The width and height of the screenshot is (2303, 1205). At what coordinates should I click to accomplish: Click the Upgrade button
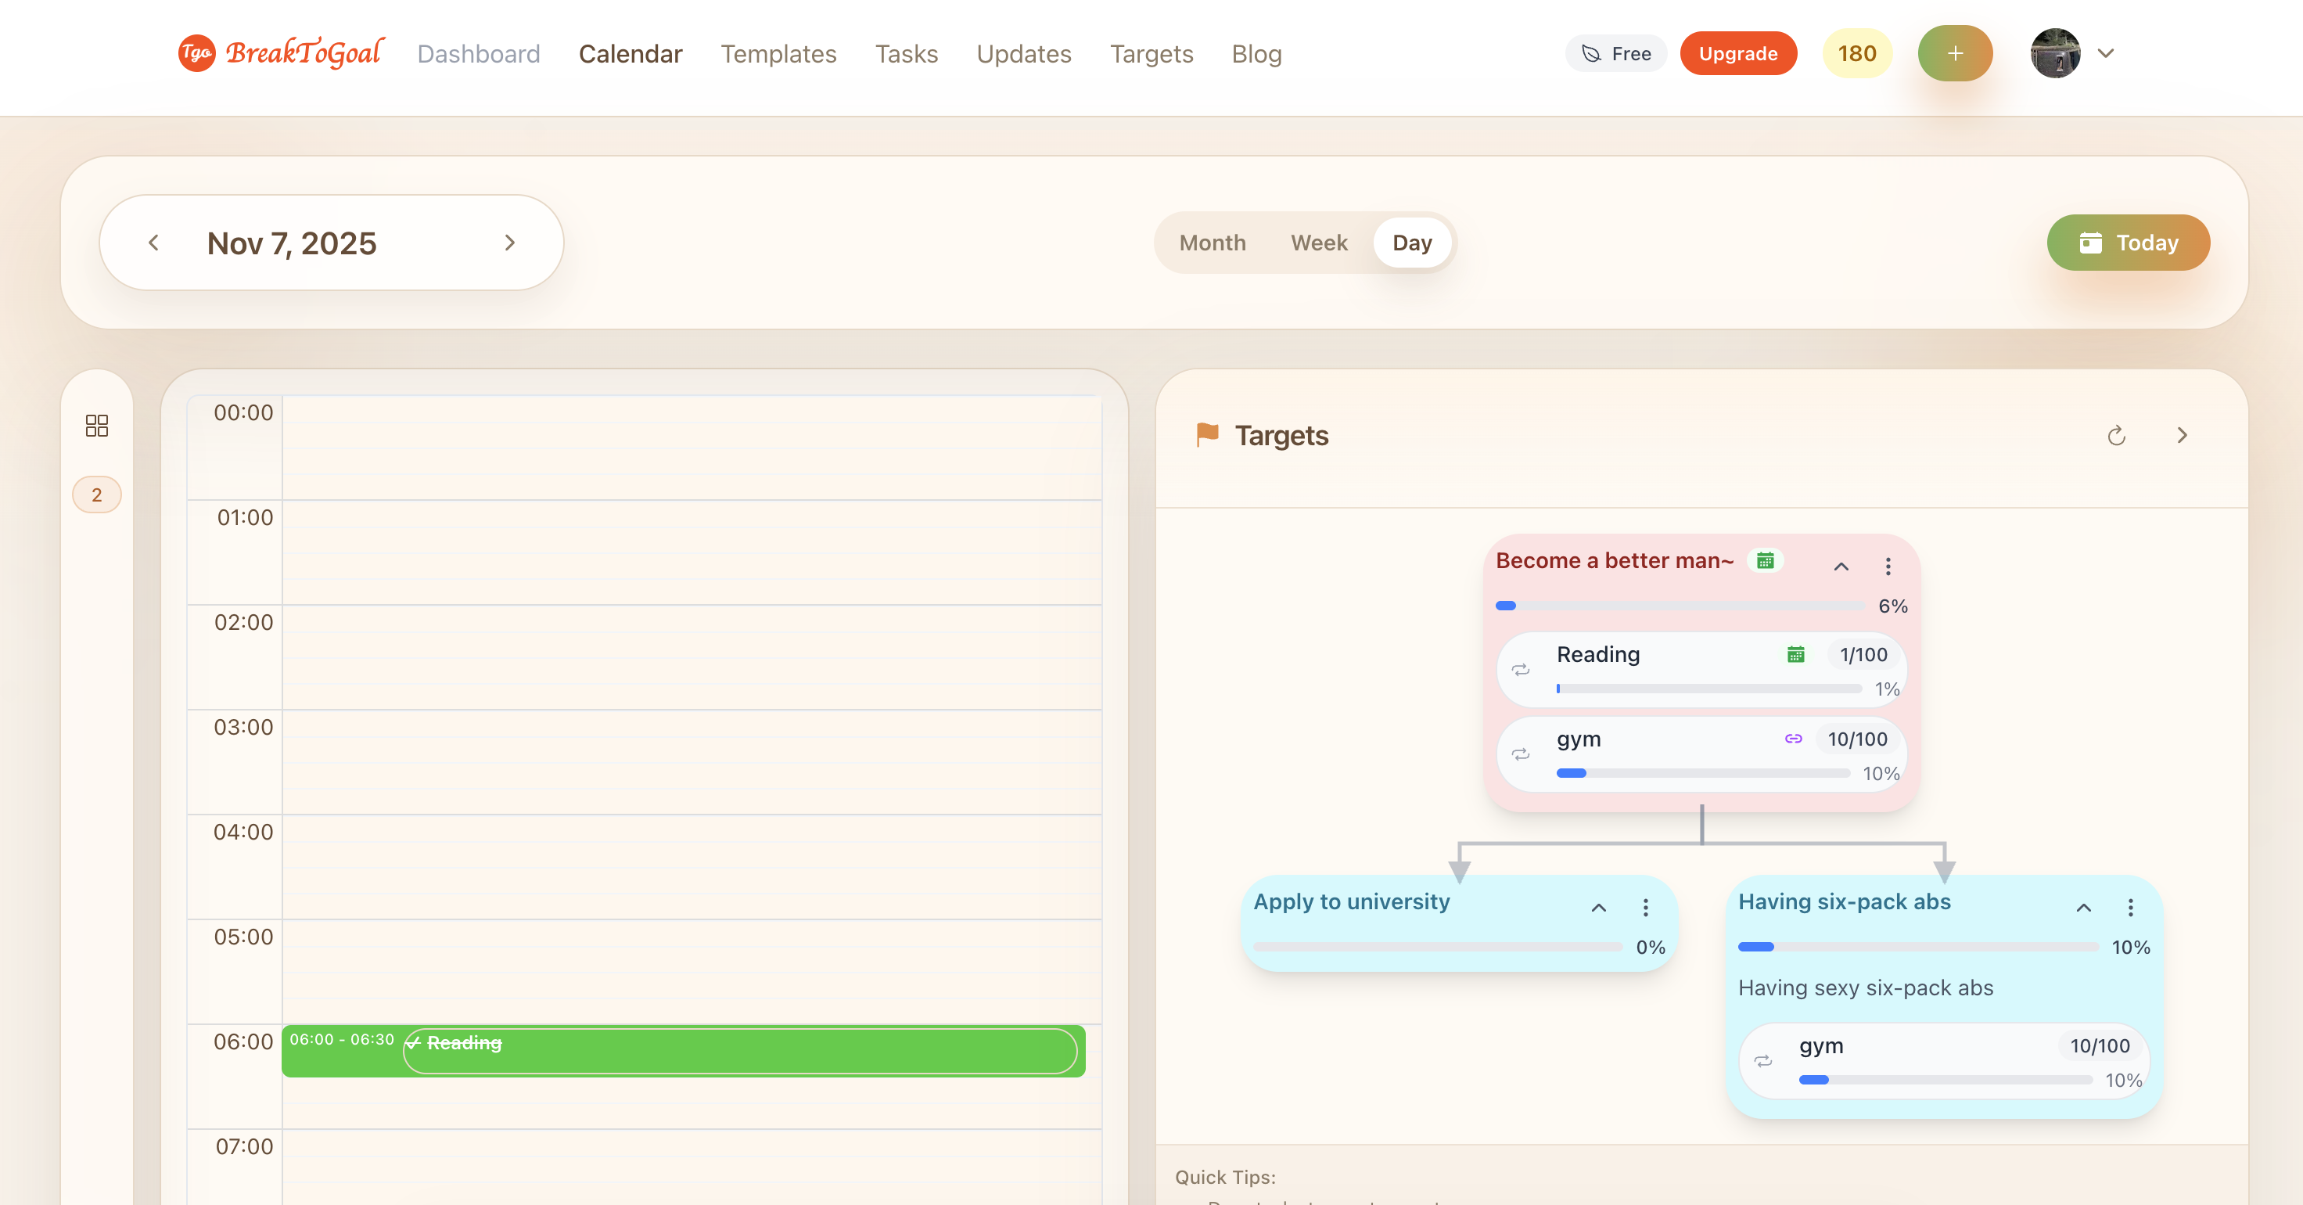coord(1737,54)
